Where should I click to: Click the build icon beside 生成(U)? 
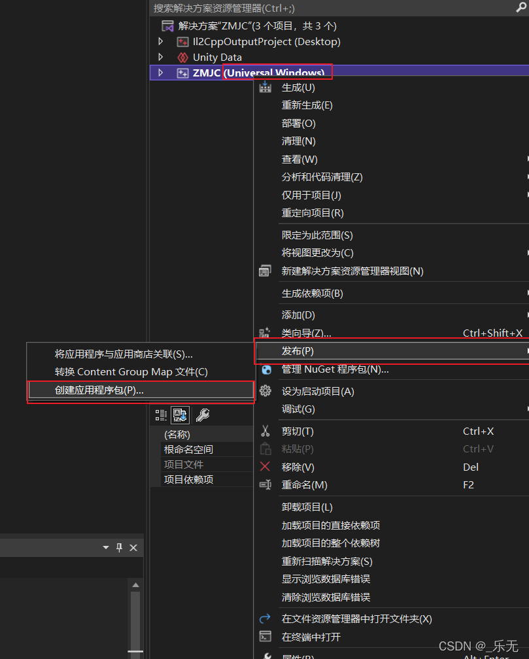point(265,88)
